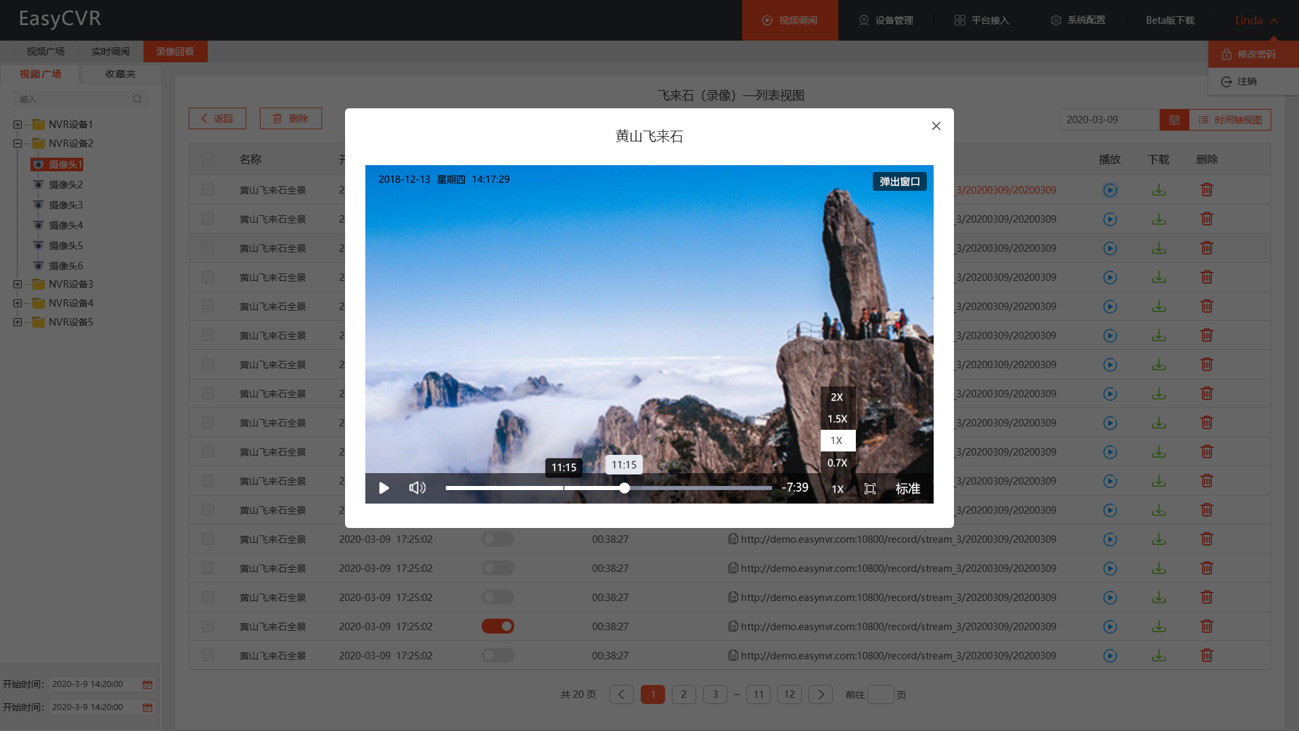The width and height of the screenshot is (1299, 731).
Task: Mute the video volume speaker icon
Action: click(417, 488)
